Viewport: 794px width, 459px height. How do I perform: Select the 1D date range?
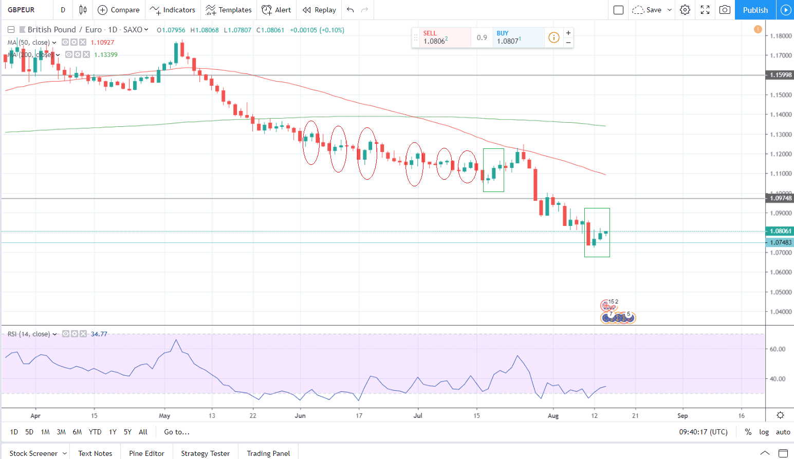tap(14, 432)
